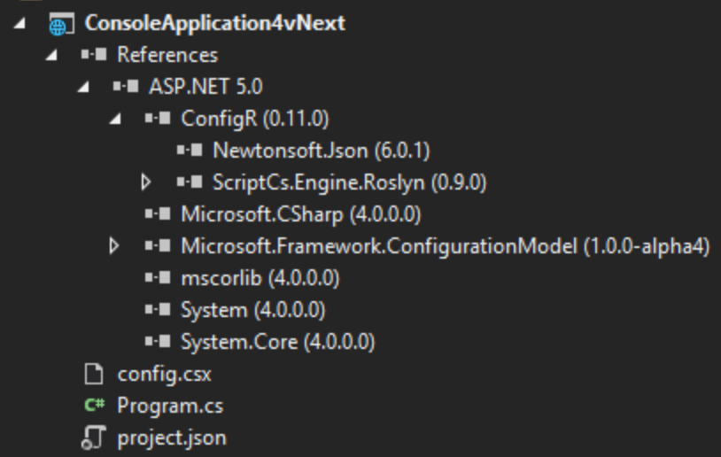The width and height of the screenshot is (721, 457).
Task: Click the project.json file icon
Action: pyautogui.click(x=93, y=438)
